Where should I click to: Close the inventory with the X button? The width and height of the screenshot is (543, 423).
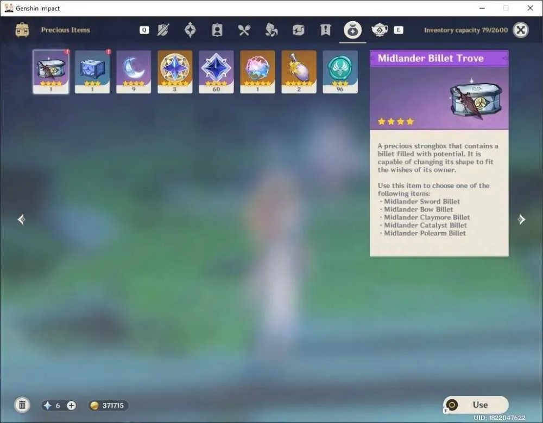pos(521,30)
